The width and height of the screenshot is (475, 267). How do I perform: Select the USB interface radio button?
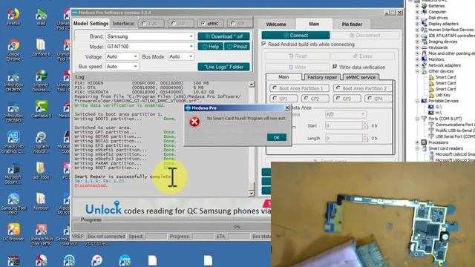tap(173, 23)
